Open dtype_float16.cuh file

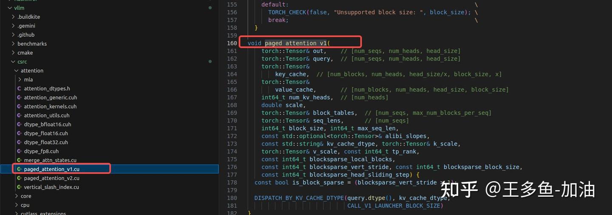point(45,133)
